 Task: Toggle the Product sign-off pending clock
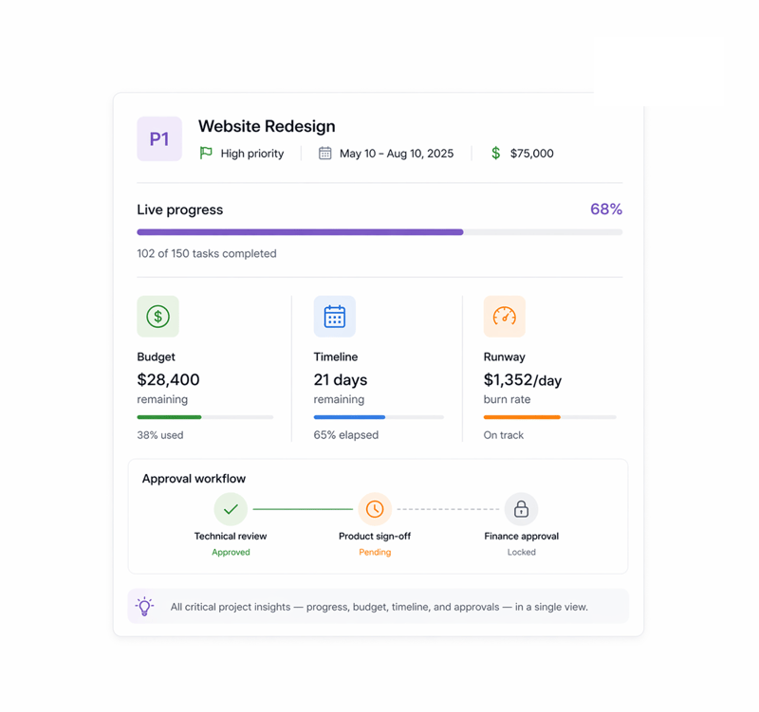(x=375, y=508)
